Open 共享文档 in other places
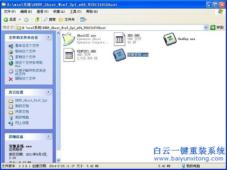 tap(22, 112)
